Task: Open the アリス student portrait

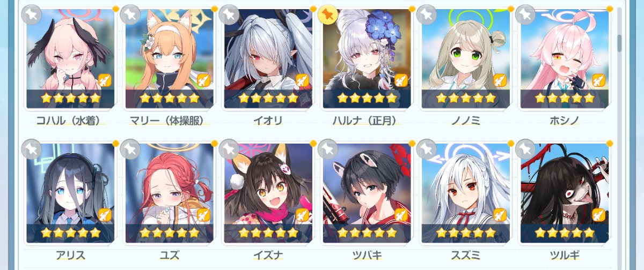Action: click(70, 193)
